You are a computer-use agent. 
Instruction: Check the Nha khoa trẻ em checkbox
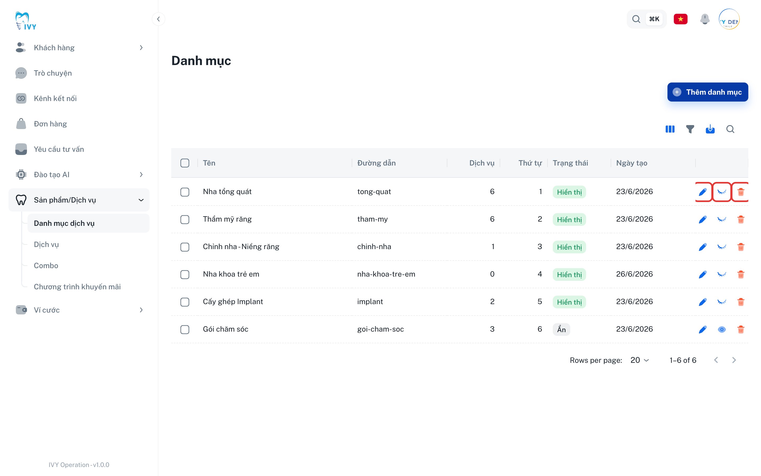[x=185, y=274]
